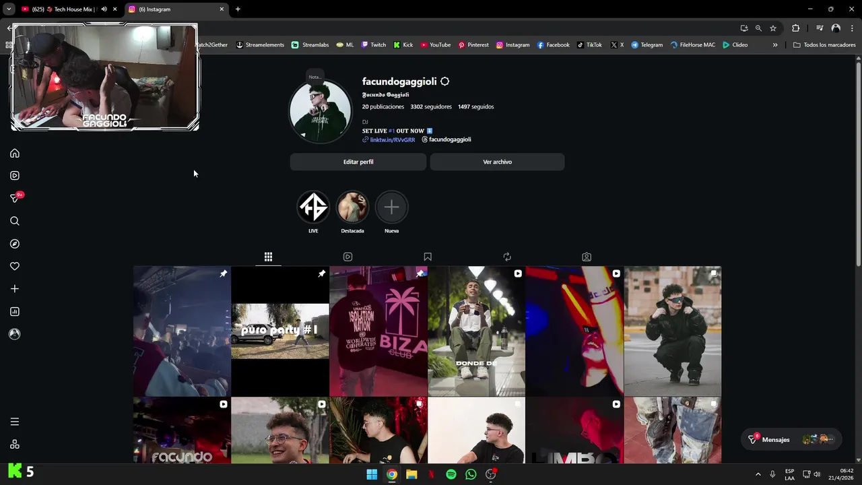Bookmark this page with the star

pos(773,28)
